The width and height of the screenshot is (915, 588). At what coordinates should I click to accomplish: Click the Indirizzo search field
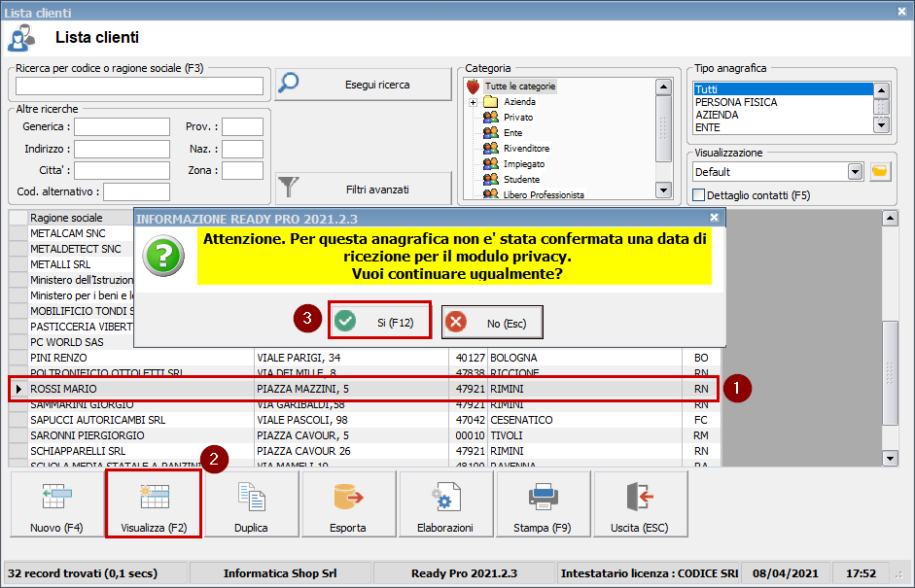coord(122,149)
